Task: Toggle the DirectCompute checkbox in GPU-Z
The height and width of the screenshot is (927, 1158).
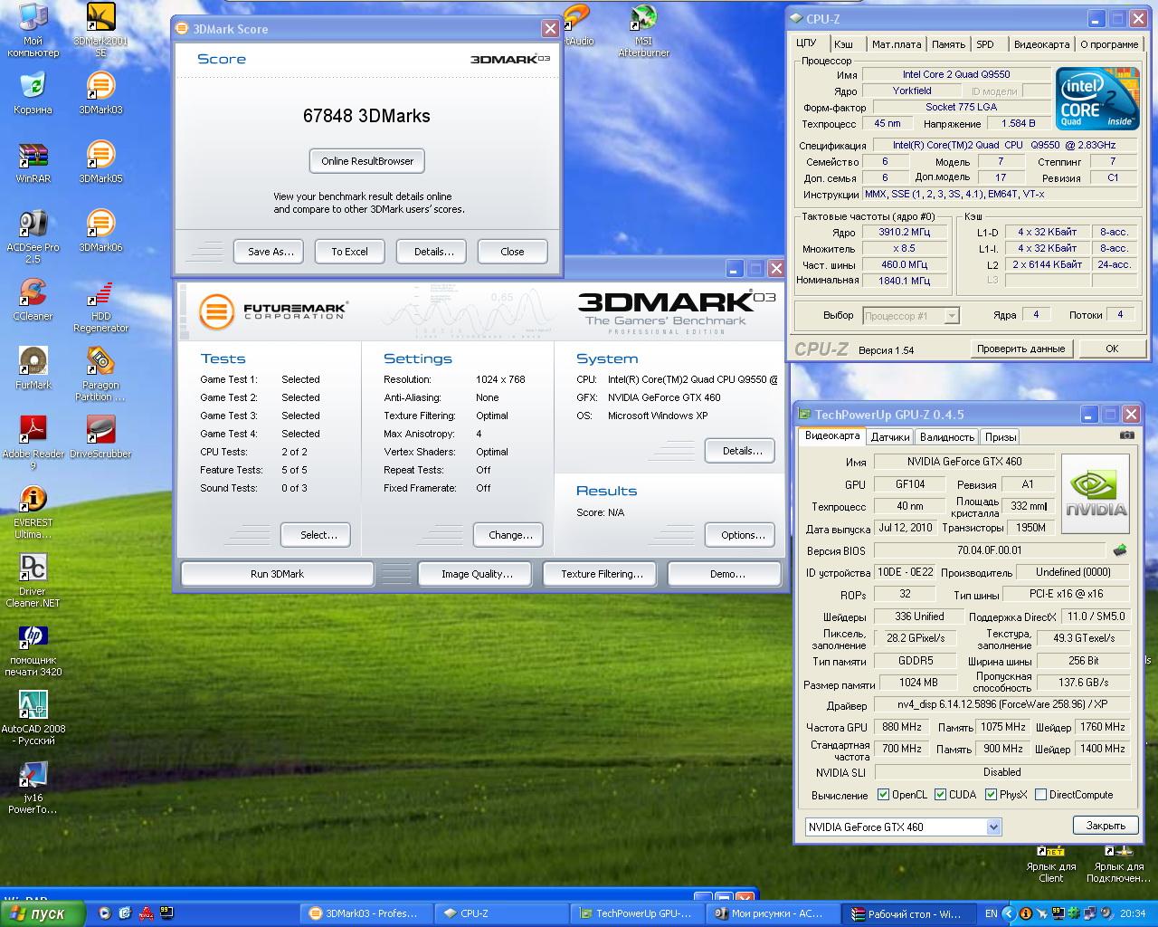Action: click(x=1040, y=795)
